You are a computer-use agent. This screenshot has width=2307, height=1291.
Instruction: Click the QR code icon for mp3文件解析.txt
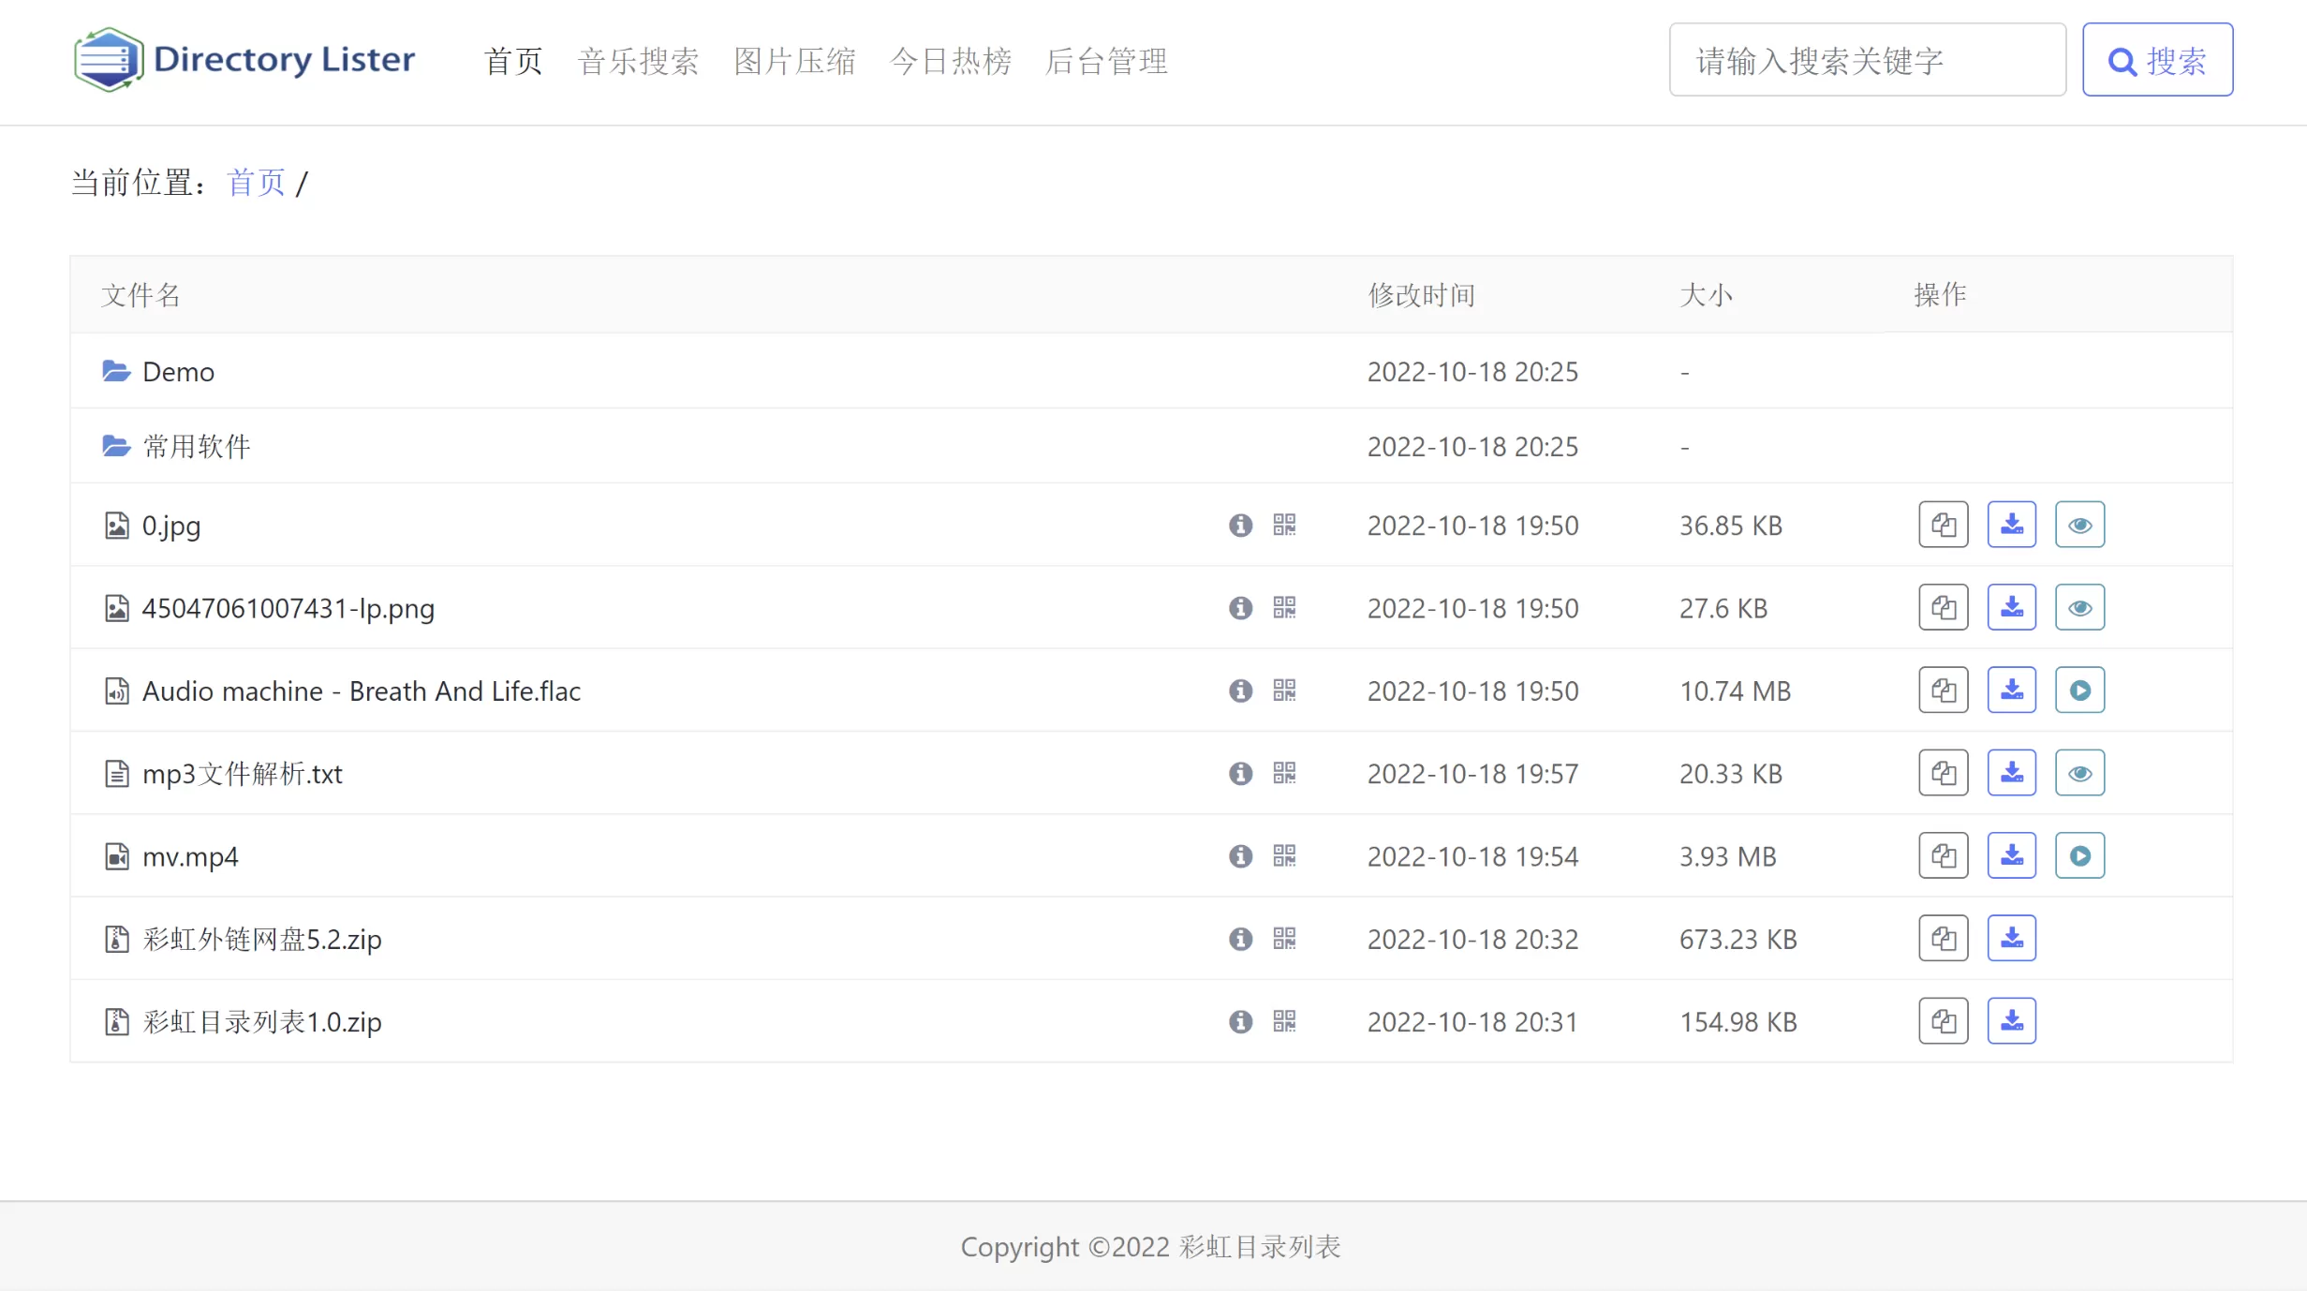[1285, 773]
